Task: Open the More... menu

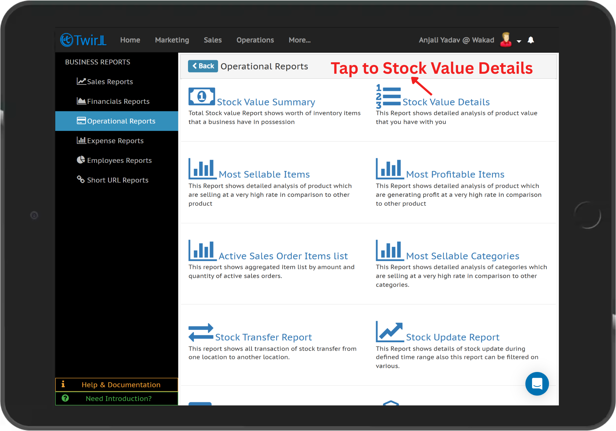Action: [300, 40]
